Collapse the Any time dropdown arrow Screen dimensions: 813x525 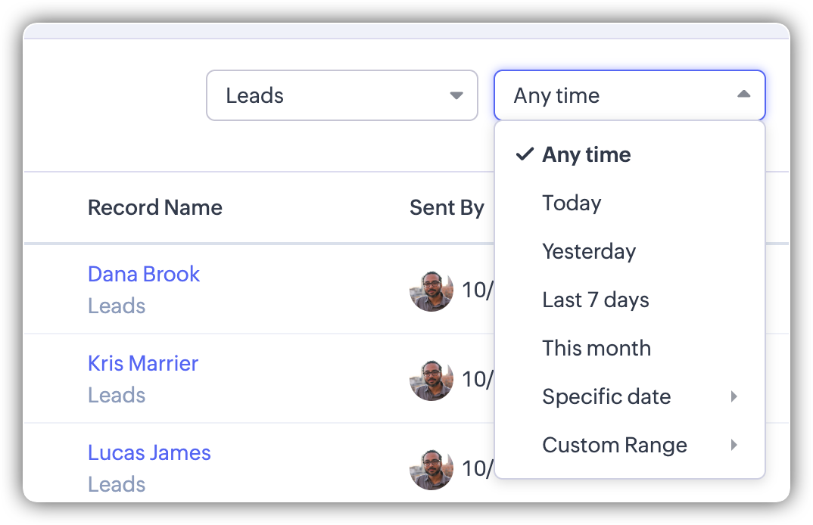coord(743,95)
